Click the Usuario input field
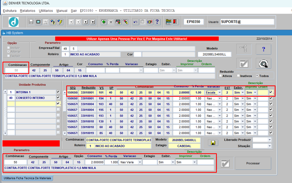The height and width of the screenshot is (183, 292). tap(247, 22)
